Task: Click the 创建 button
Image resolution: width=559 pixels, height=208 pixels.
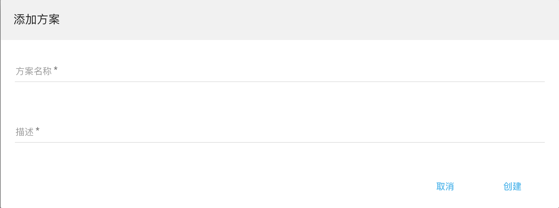Action: point(512,186)
